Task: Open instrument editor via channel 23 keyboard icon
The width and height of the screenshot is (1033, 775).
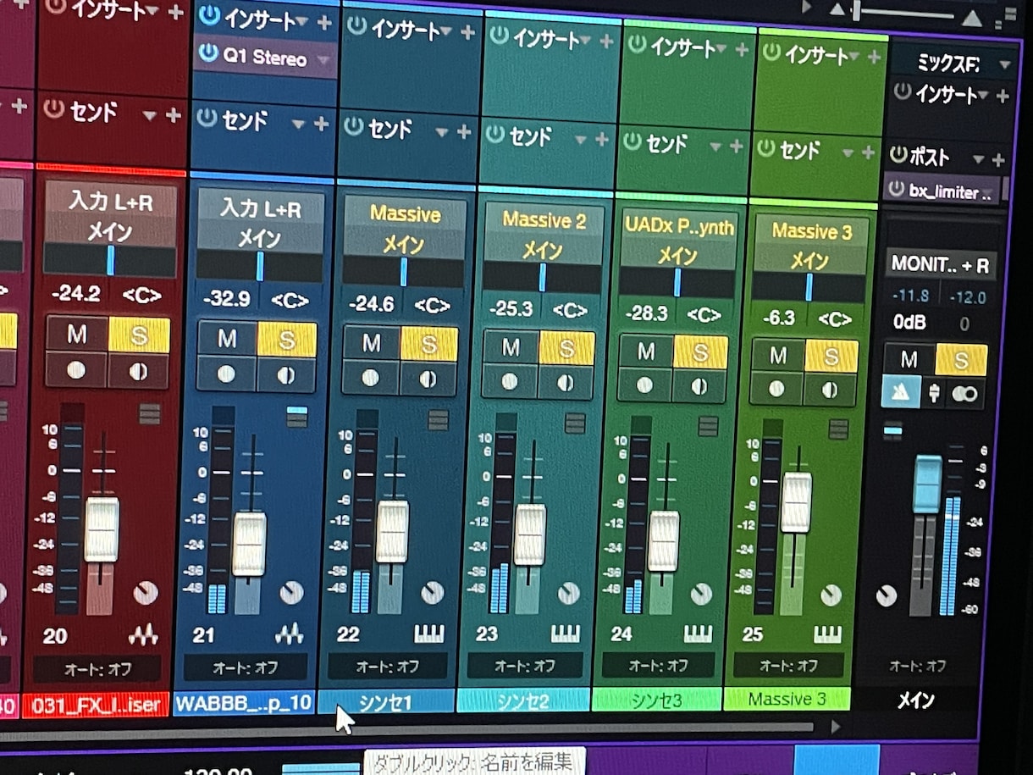Action: pos(565,634)
